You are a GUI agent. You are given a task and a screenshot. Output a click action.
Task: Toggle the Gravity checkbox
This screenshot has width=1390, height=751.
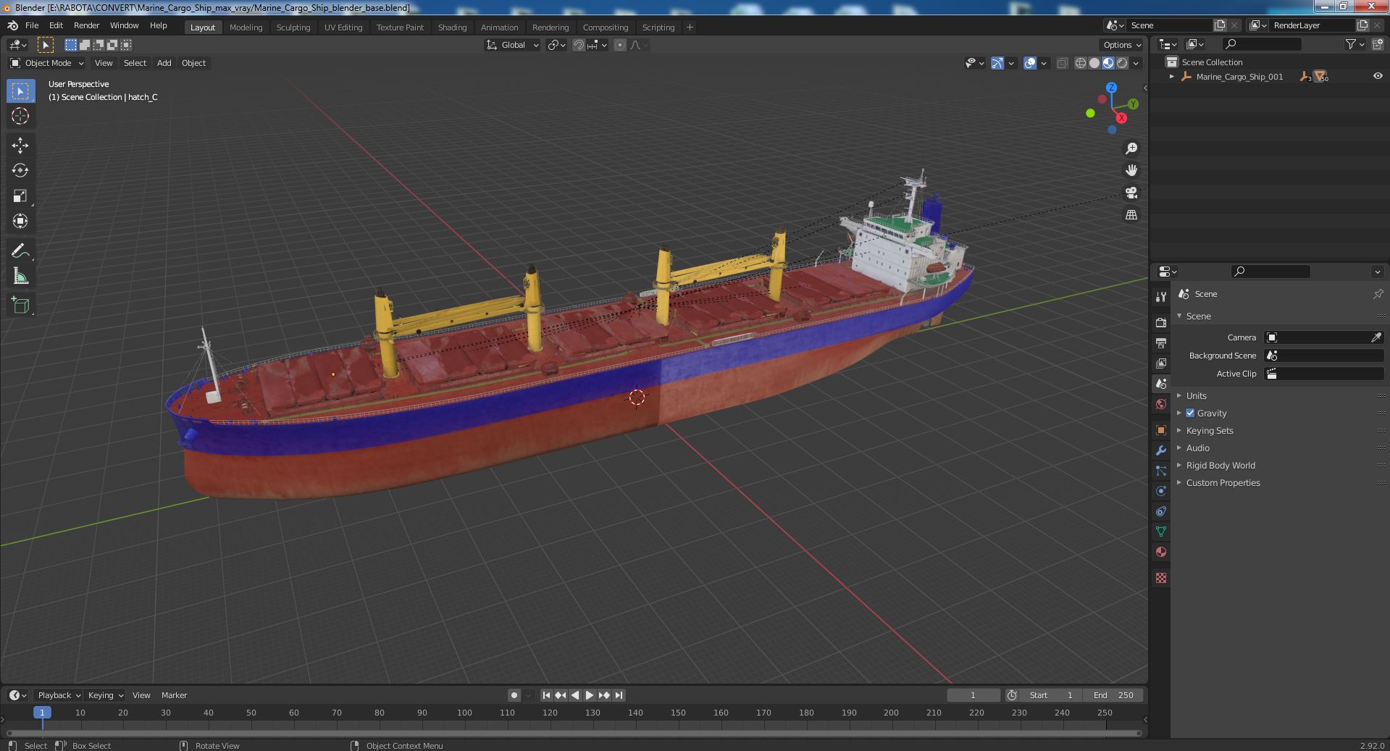point(1190,413)
